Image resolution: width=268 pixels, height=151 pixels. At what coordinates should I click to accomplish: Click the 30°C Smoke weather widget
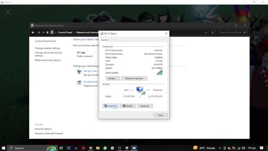tap(204, 148)
